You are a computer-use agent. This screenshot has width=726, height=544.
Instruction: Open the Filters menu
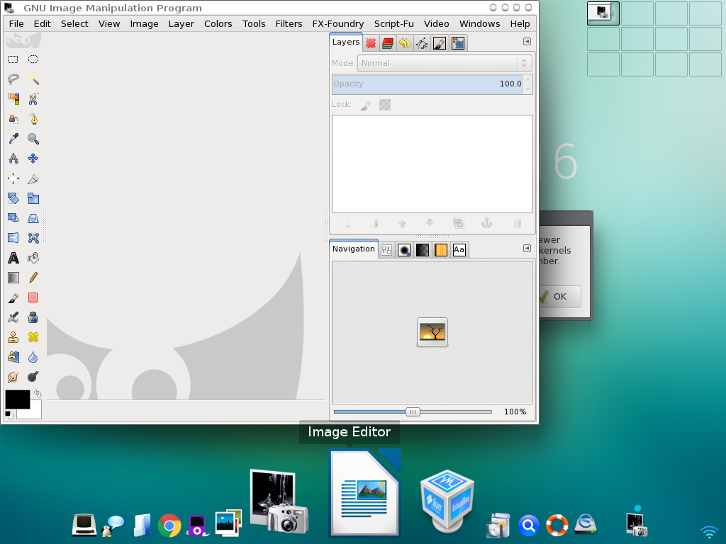click(289, 23)
